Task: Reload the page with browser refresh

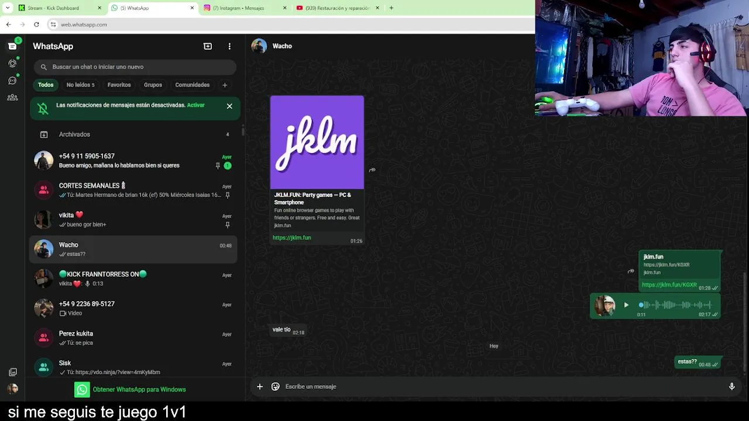Action: (x=36, y=25)
